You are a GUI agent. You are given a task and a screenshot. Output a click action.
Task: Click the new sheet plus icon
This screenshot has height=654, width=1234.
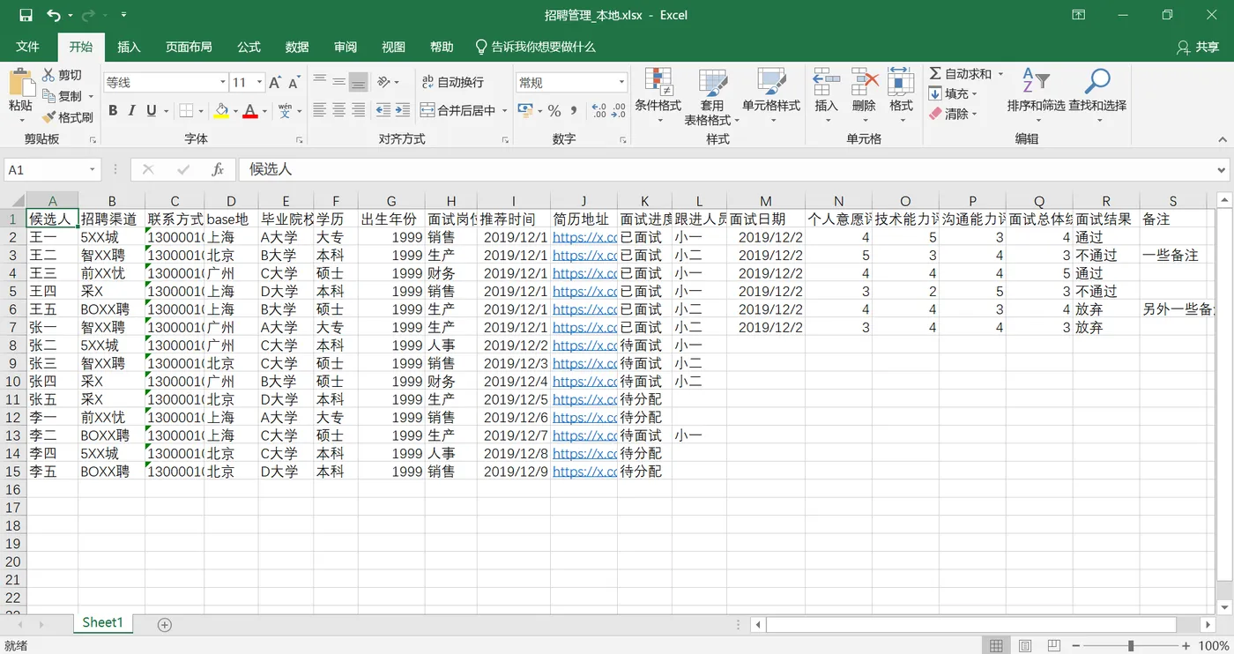pyautogui.click(x=164, y=624)
